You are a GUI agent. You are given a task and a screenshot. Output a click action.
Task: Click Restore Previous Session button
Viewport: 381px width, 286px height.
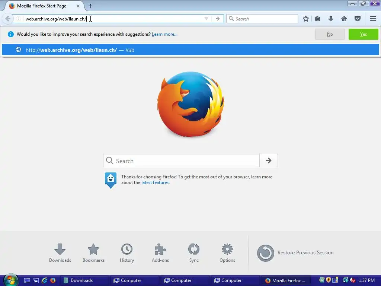coord(295,253)
